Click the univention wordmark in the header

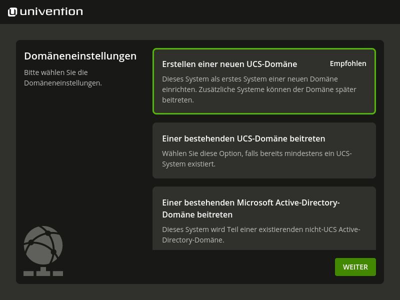(51, 11)
